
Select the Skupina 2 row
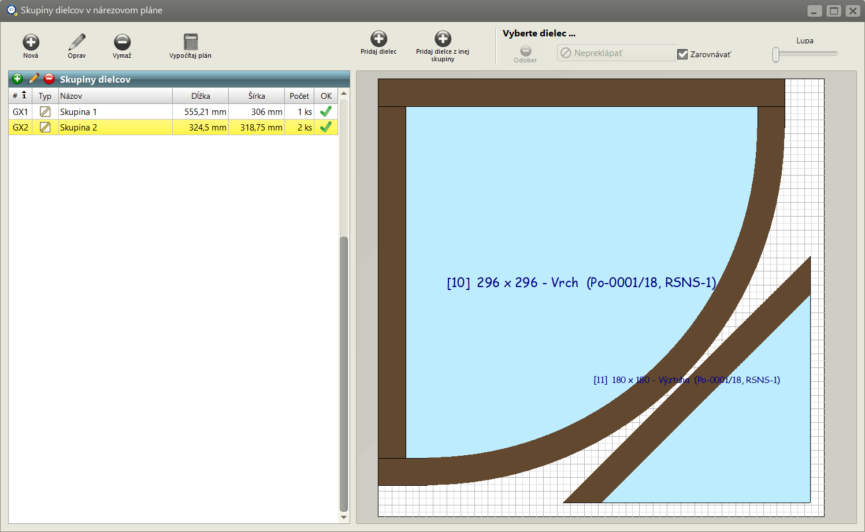coord(116,128)
